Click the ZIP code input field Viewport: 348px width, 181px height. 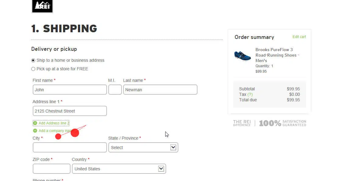pyautogui.click(x=51, y=169)
